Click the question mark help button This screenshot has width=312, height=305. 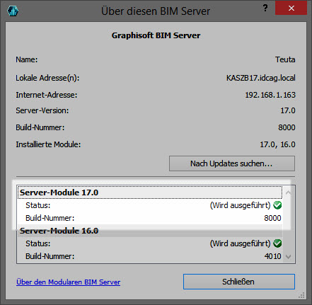[265, 8]
